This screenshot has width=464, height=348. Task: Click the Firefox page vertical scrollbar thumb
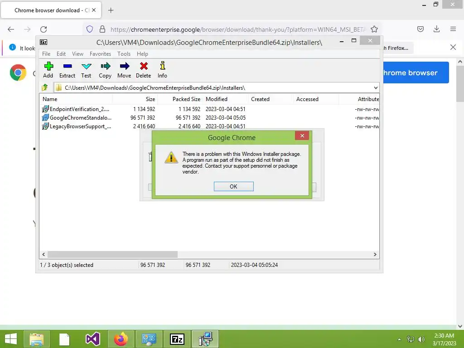tap(460, 84)
